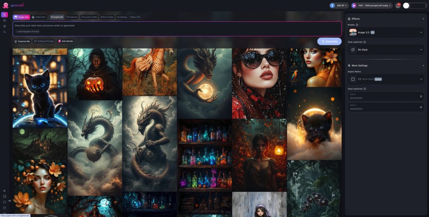Click the Gencraft octopus logo

tap(5, 5)
